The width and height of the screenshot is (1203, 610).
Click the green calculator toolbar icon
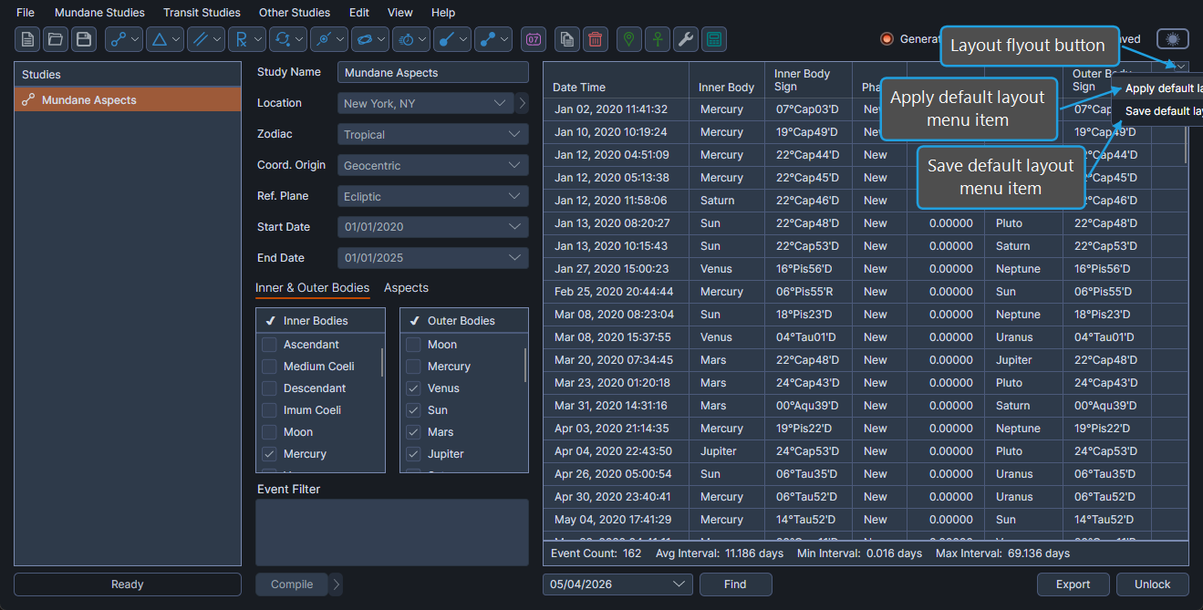714,39
